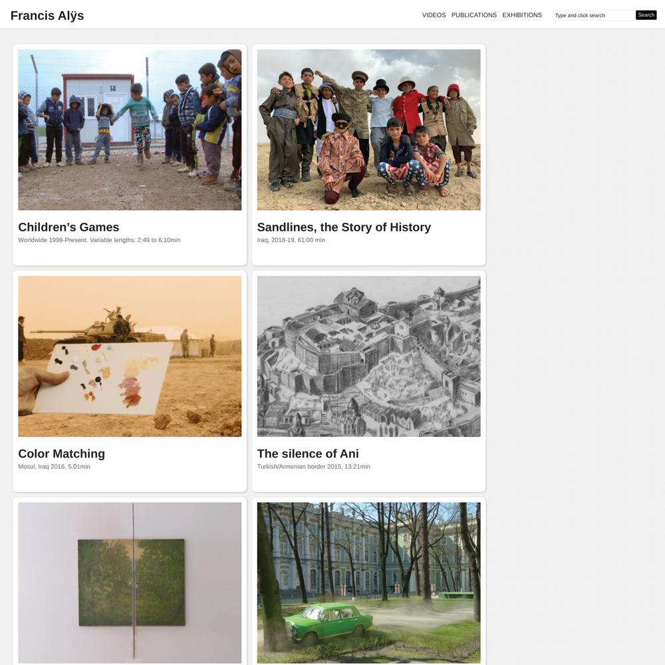
Task: Open the PUBLICATIONS menu item
Action: click(x=473, y=15)
